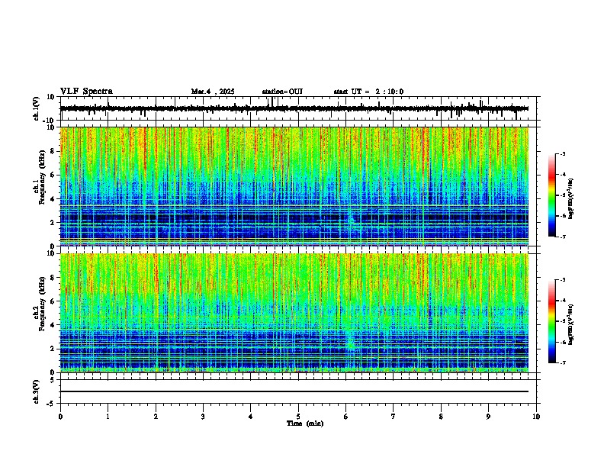The height and width of the screenshot is (467, 604).
Task: Click the color scale bar beside ch.2 spectrogram
Action: pos(552,321)
